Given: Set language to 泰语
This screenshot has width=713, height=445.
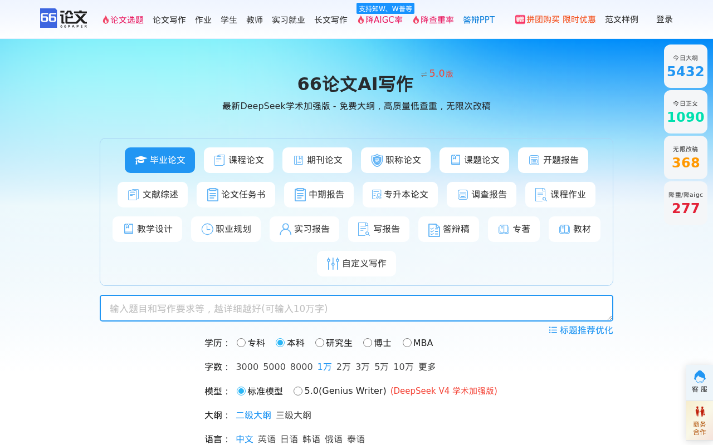Looking at the screenshot, I should coord(356,439).
